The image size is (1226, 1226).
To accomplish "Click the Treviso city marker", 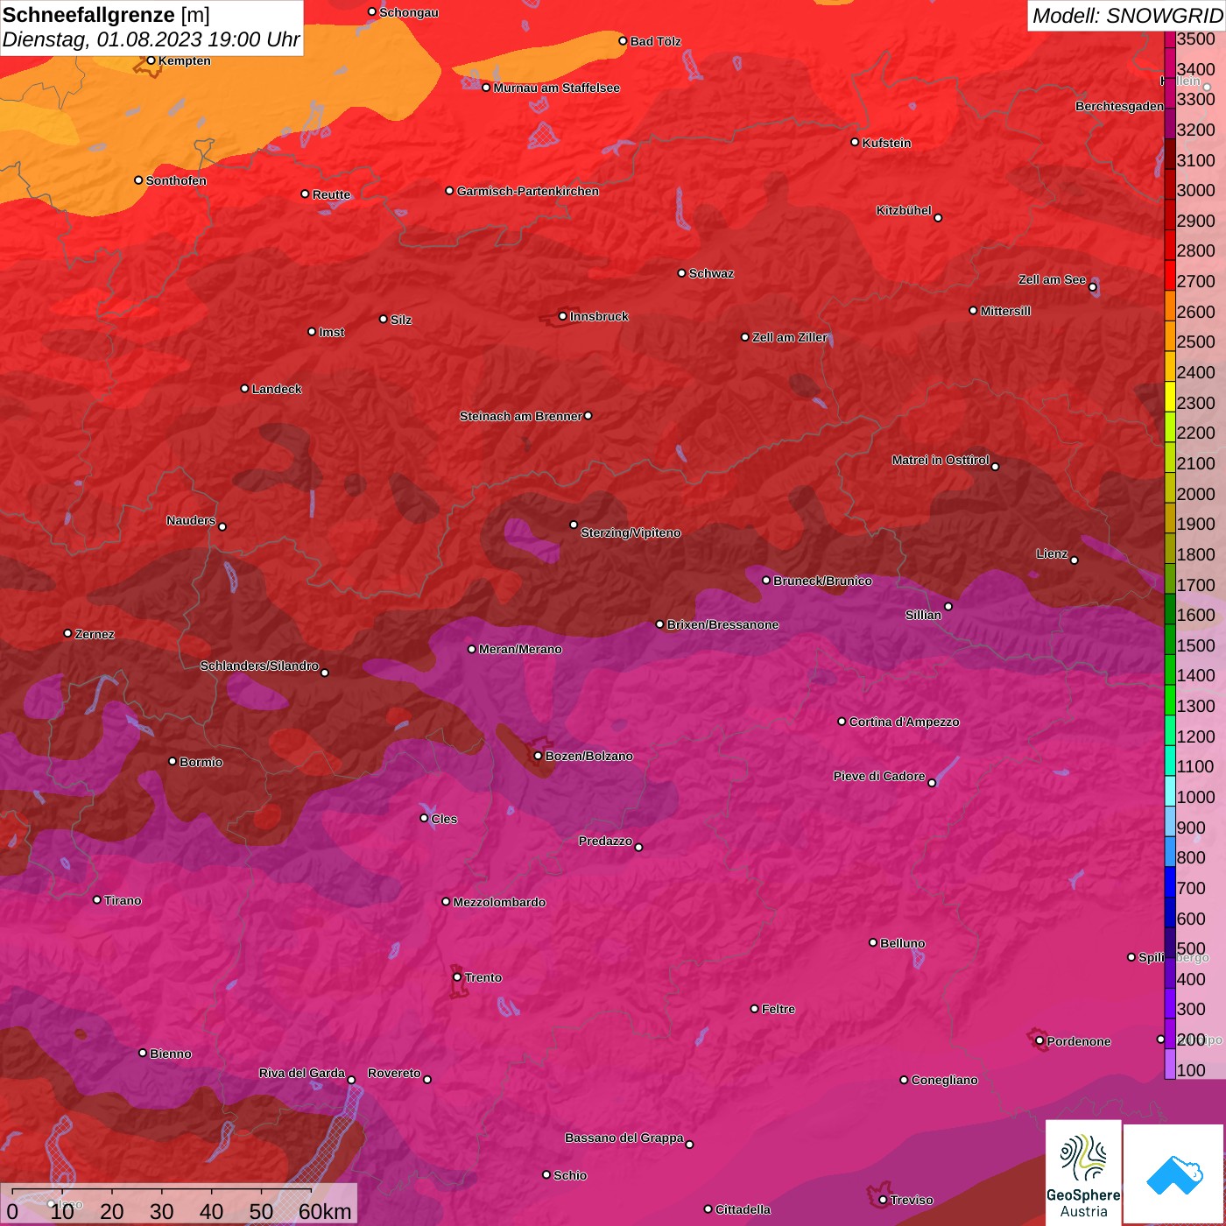I will pyautogui.click(x=883, y=1200).
